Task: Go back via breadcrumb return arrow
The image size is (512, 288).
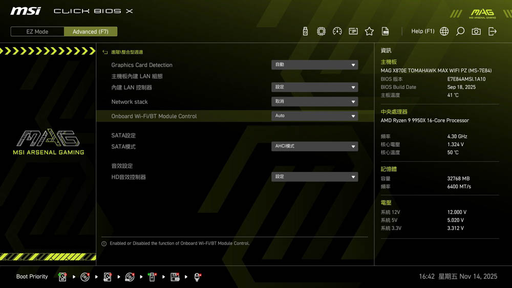Action: 105,52
